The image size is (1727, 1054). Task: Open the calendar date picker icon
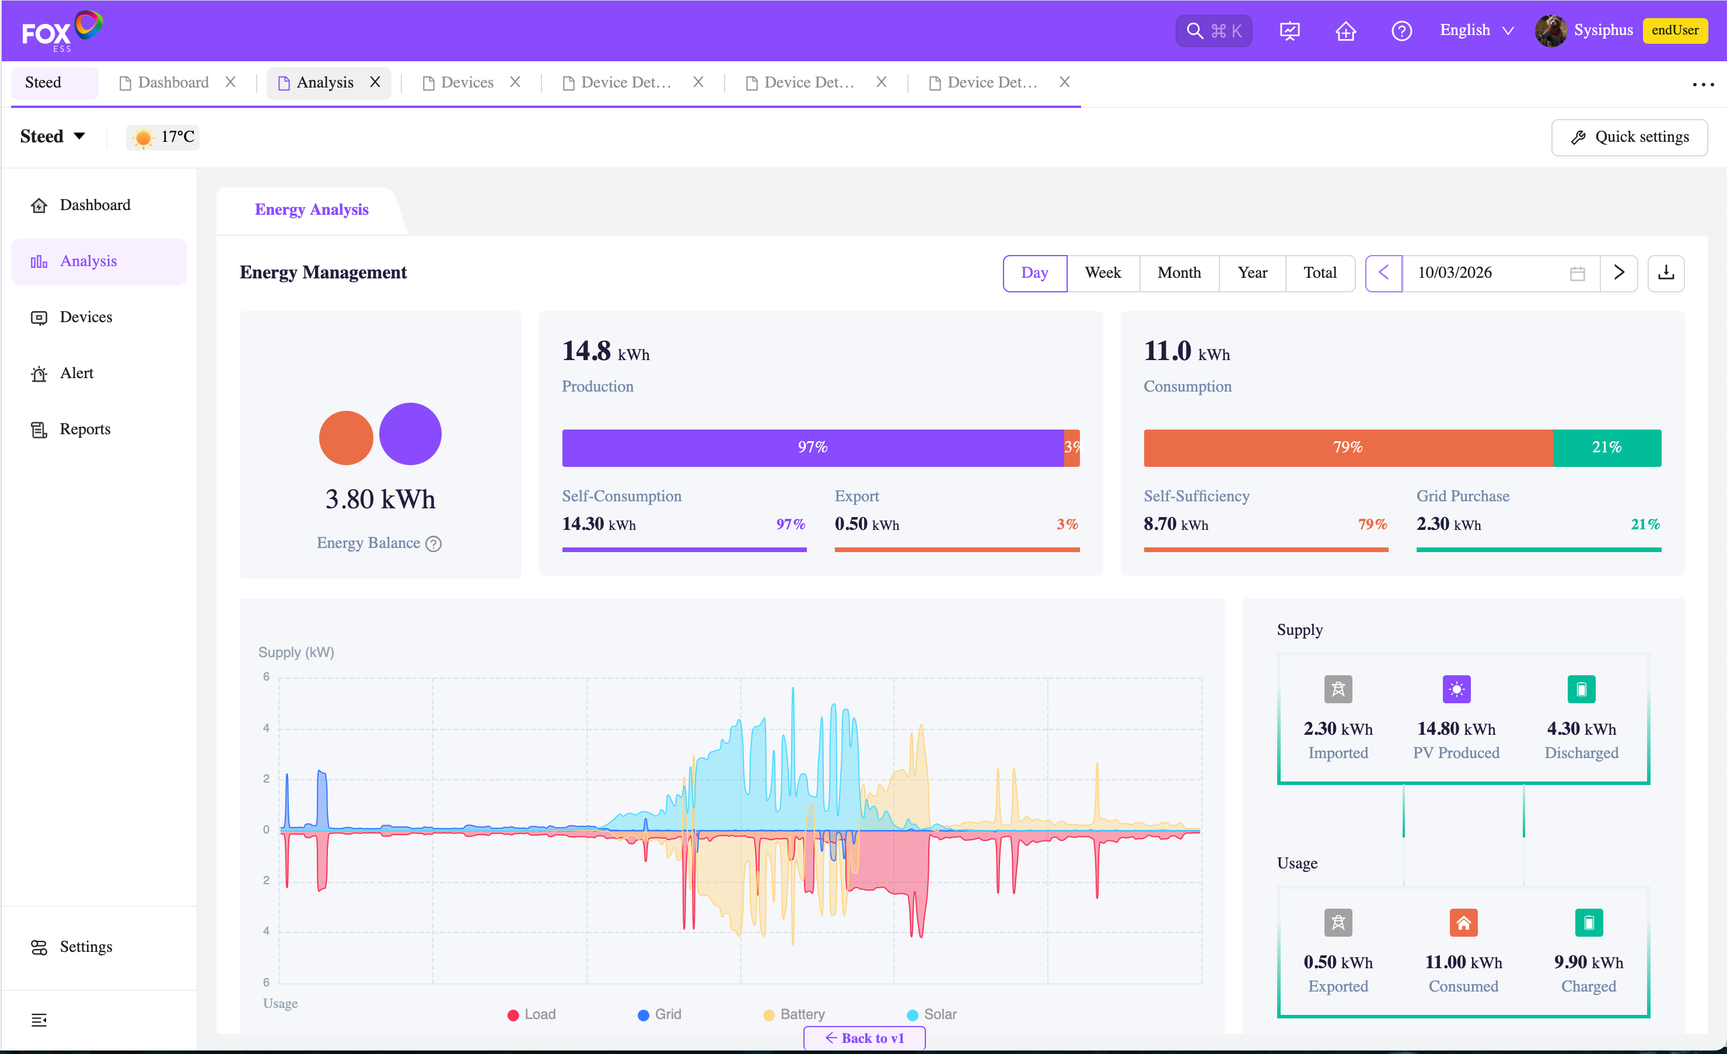click(x=1577, y=273)
